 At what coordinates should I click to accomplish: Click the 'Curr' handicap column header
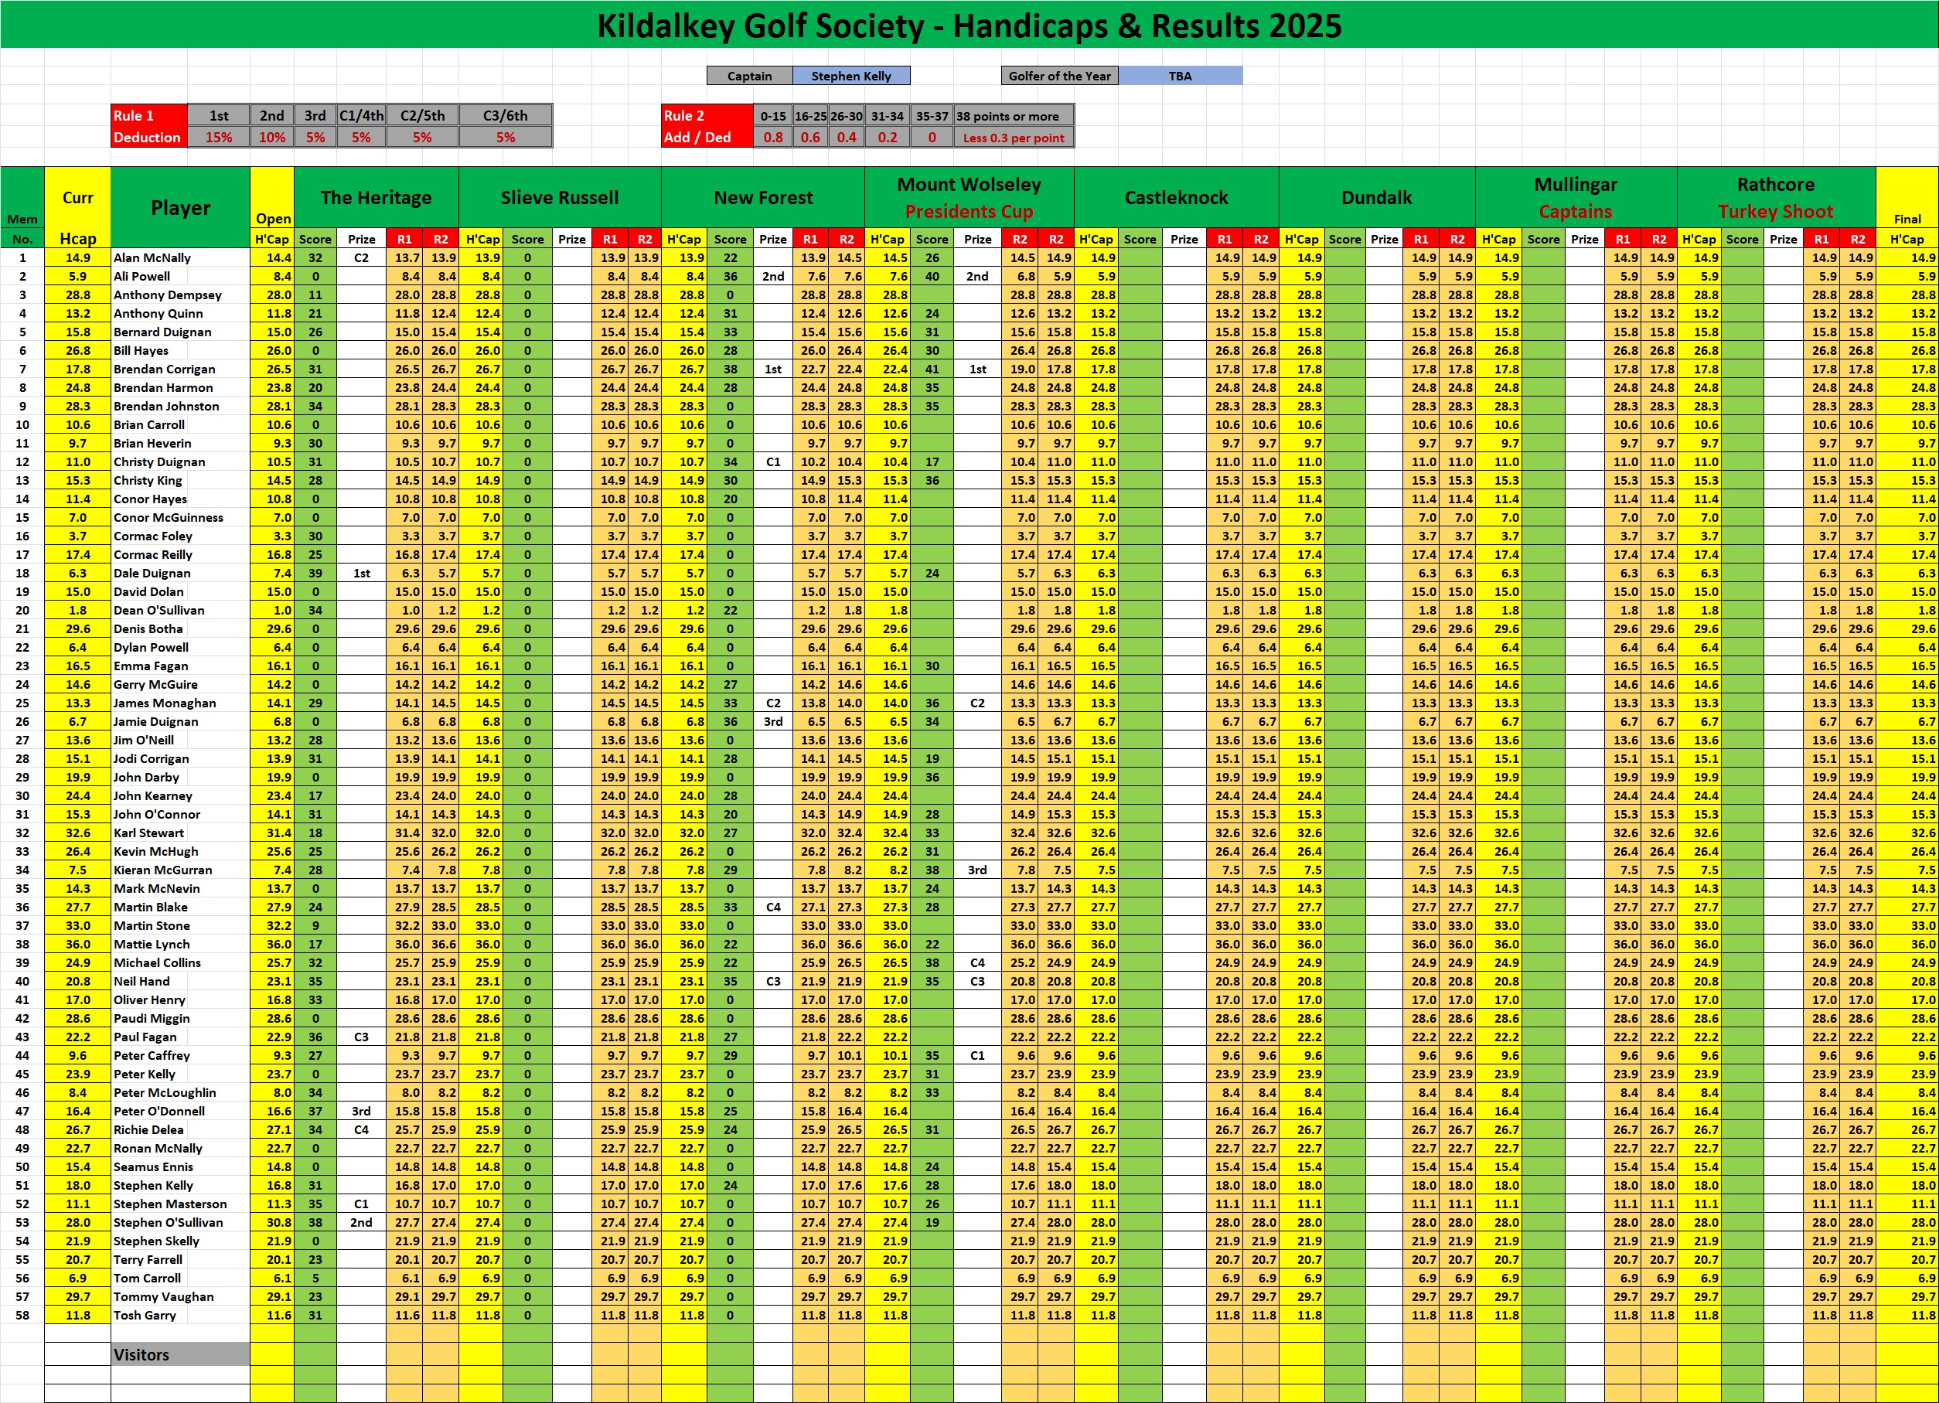[78, 197]
